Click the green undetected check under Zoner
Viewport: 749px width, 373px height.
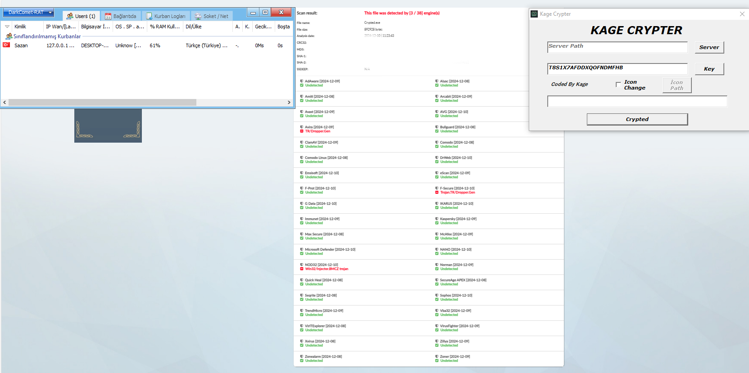tap(437, 361)
